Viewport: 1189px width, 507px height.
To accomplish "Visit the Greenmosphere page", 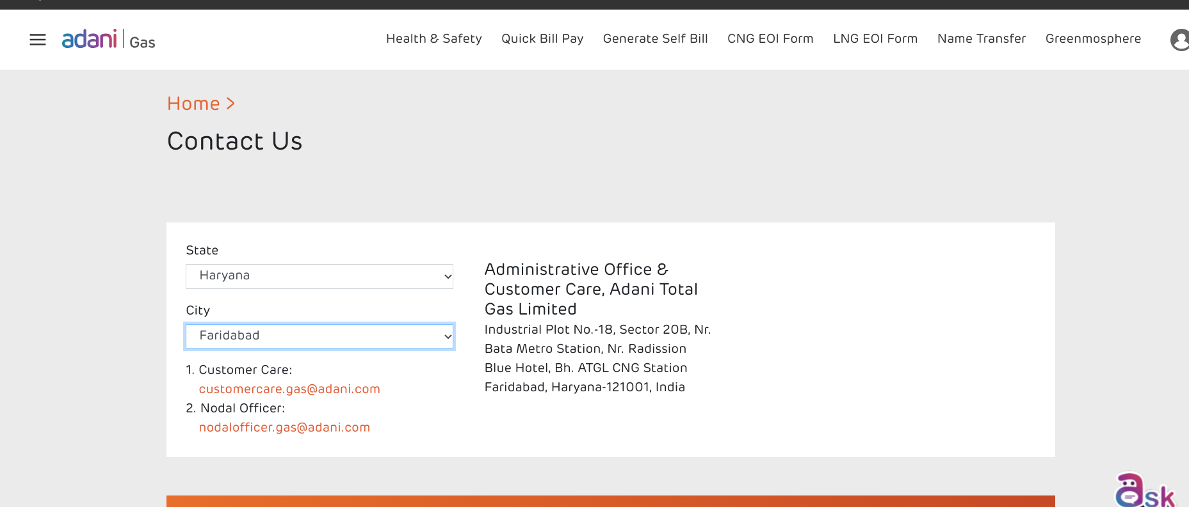I will pyautogui.click(x=1092, y=39).
